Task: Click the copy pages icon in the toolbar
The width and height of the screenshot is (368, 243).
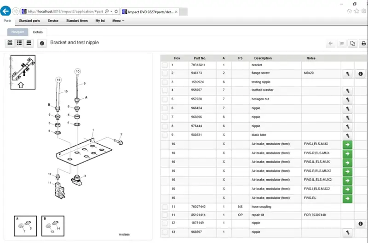Action: click(x=352, y=43)
